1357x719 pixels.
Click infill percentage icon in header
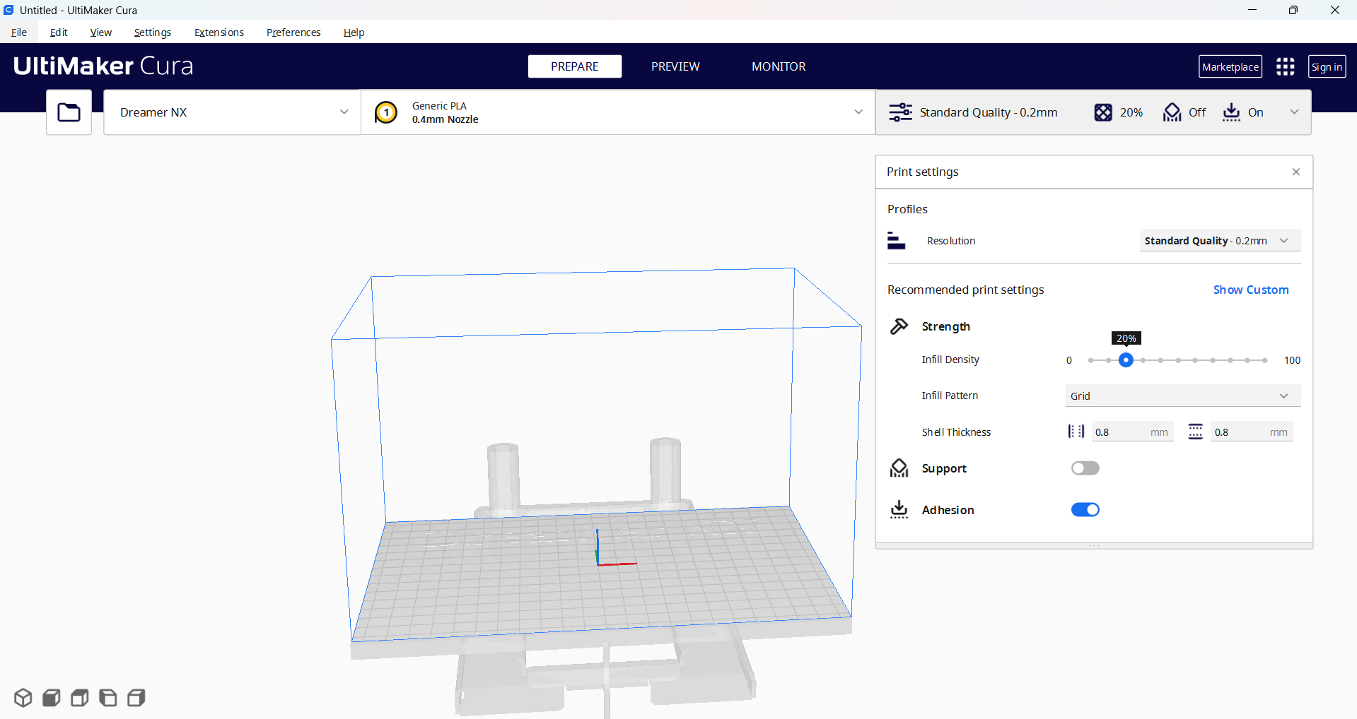coord(1103,112)
